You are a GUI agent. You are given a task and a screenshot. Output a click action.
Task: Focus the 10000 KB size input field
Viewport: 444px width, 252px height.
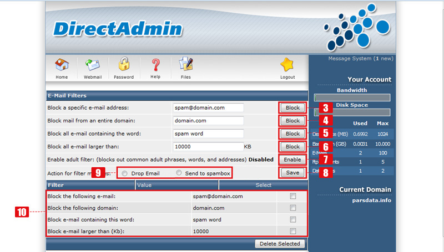click(209, 147)
